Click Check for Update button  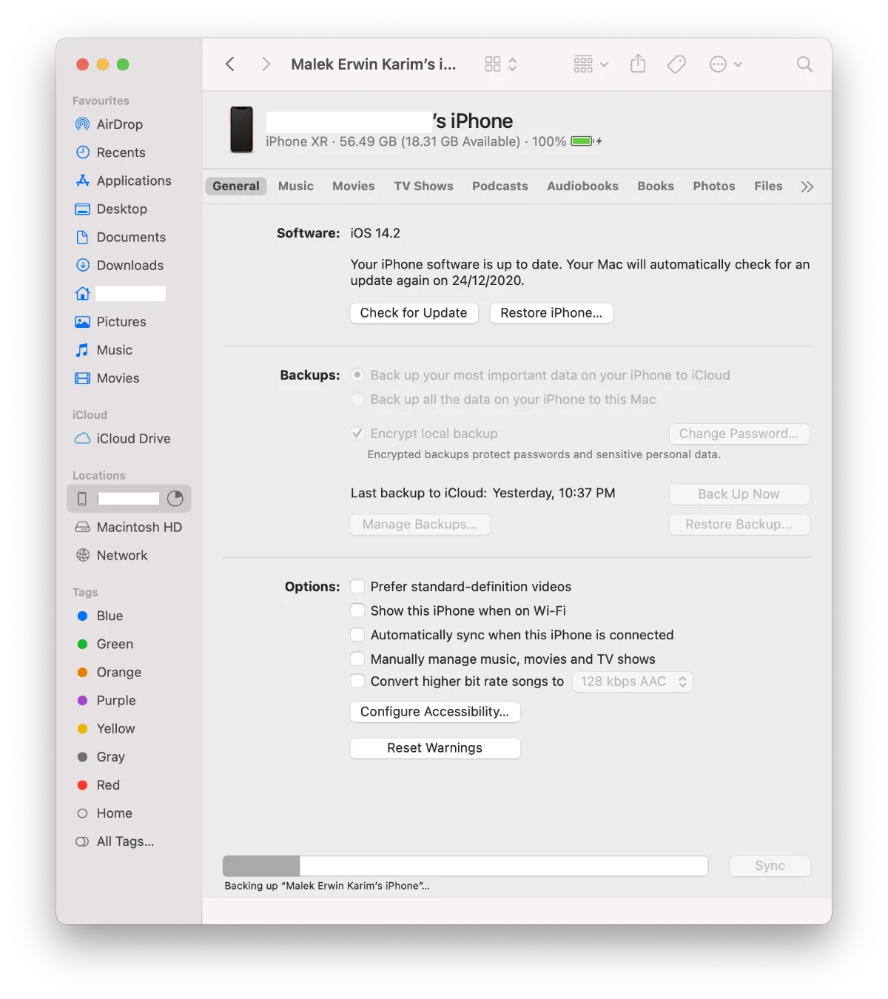coord(414,313)
